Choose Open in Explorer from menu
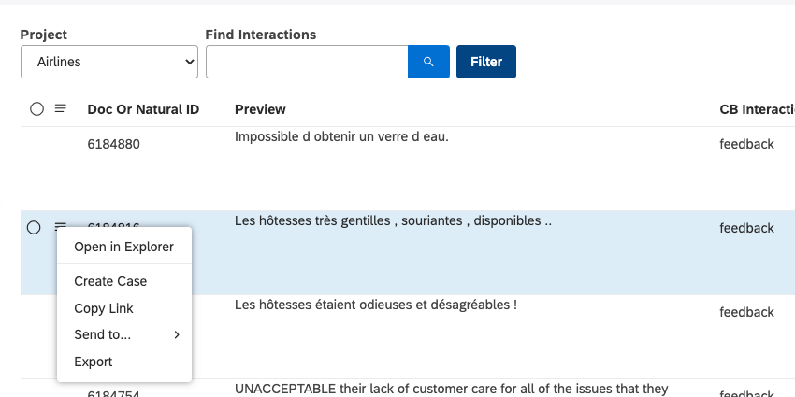795x397 pixels. [123, 247]
